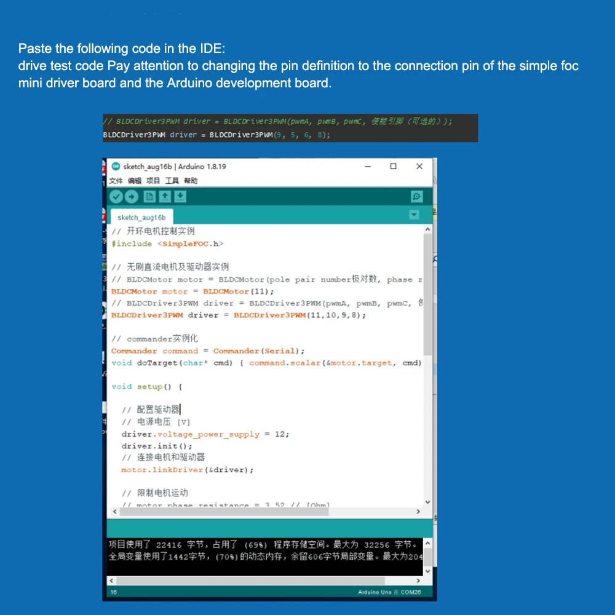The height and width of the screenshot is (615, 615).
Task: Click the '// BLDCMotor motor = BLDCMotor(pole pair' comment
Action: [x=267, y=280]
